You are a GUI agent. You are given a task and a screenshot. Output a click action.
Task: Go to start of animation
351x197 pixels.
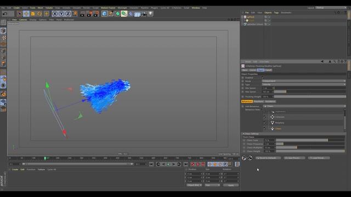[151, 164]
